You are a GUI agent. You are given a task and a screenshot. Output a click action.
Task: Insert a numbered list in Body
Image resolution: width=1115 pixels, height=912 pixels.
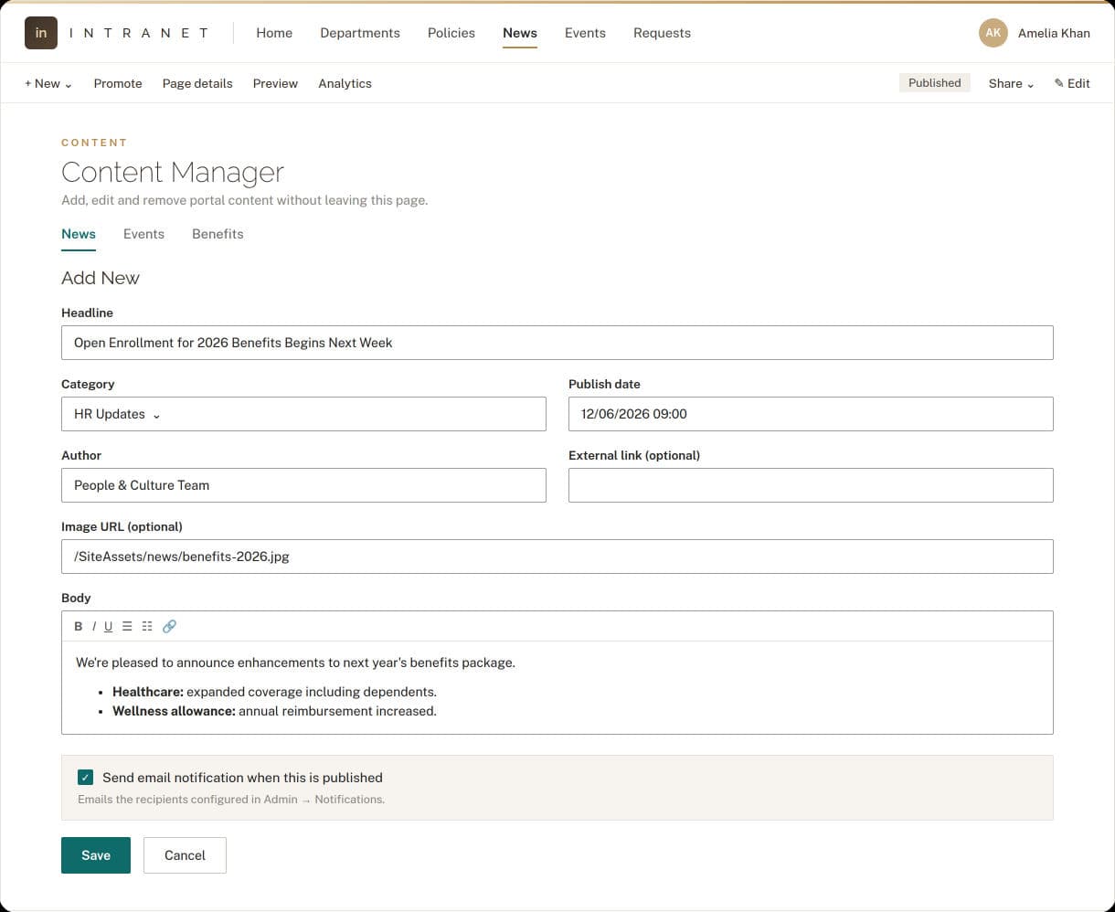pyautogui.click(x=147, y=626)
